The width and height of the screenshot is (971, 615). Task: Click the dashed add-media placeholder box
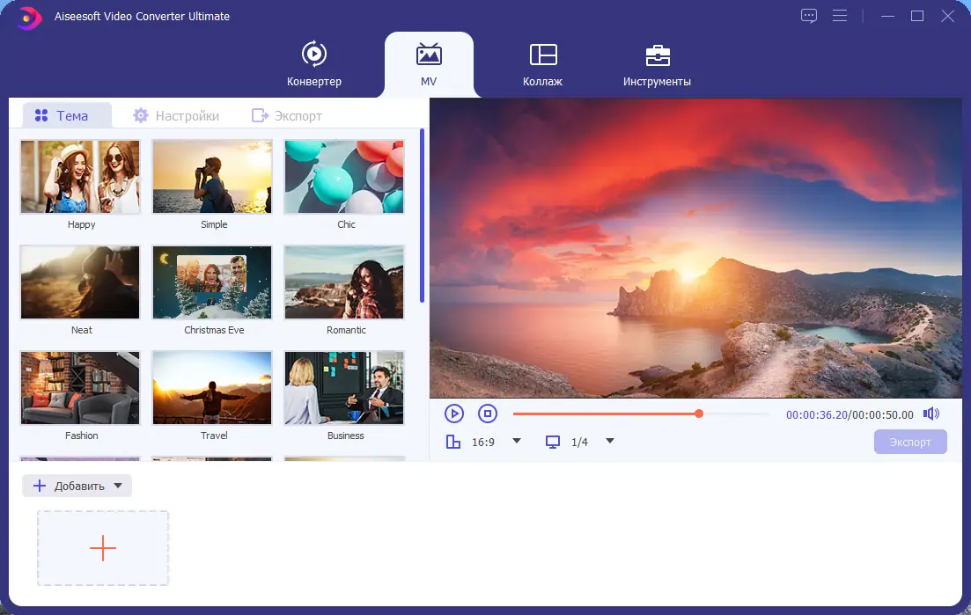pos(103,548)
